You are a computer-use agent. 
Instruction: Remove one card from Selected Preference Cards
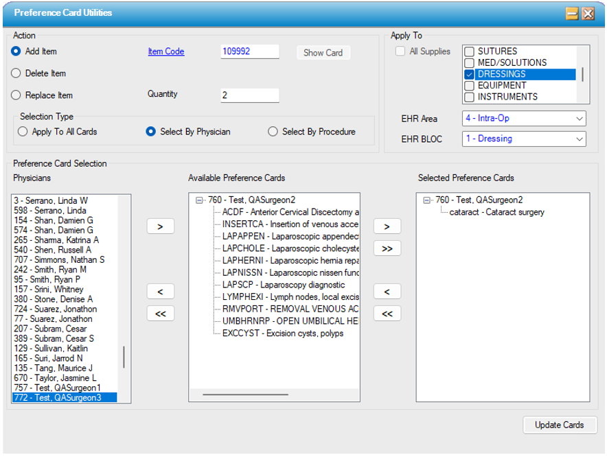coord(387,292)
